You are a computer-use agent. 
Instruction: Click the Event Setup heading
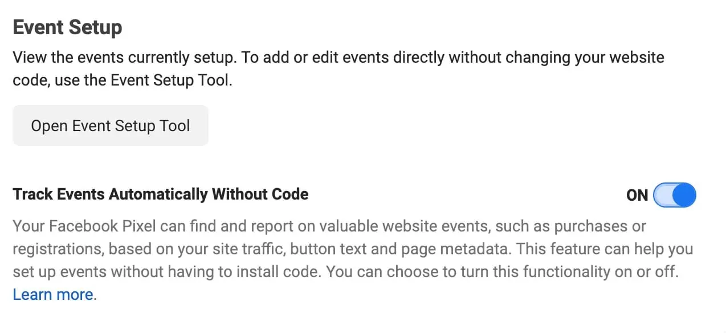click(x=67, y=27)
